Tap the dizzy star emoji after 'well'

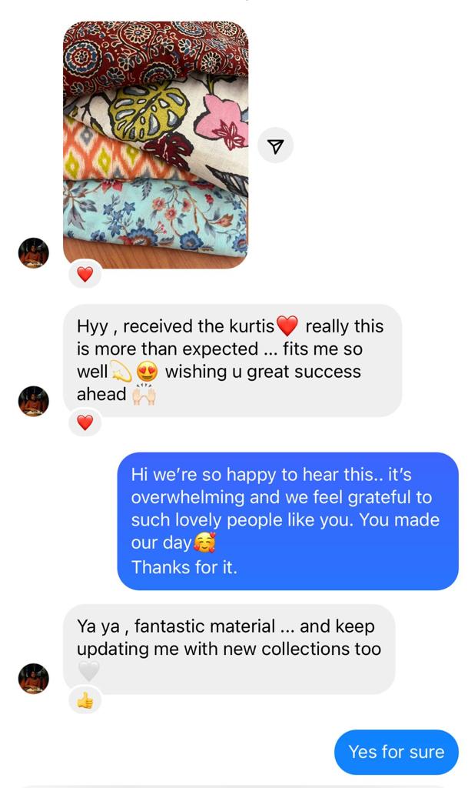point(121,372)
